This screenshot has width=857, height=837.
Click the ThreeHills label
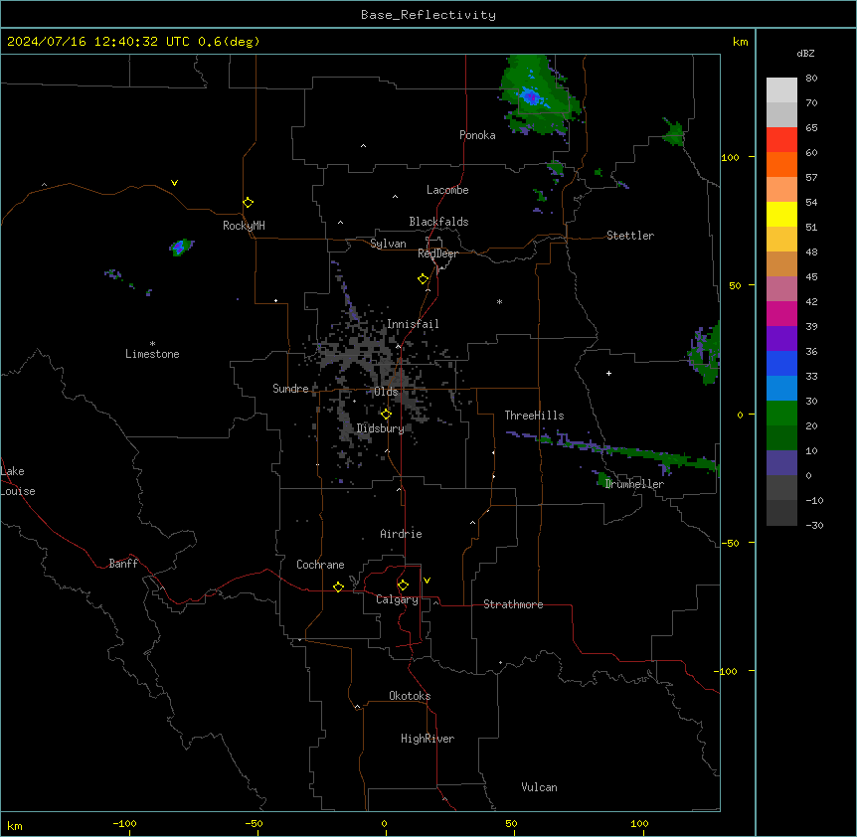point(534,416)
